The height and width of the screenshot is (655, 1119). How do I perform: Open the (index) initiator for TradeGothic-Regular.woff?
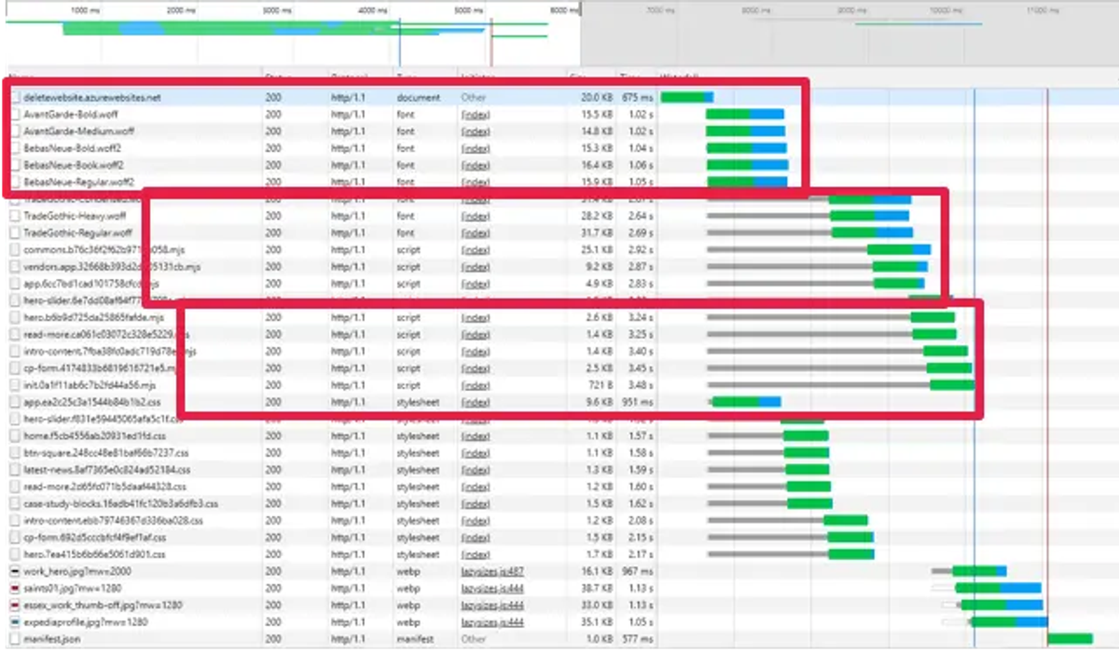point(476,232)
